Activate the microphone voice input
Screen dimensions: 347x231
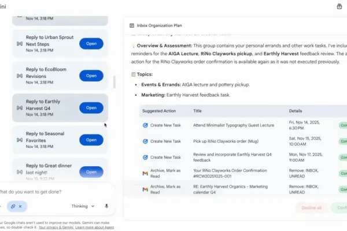point(106,206)
